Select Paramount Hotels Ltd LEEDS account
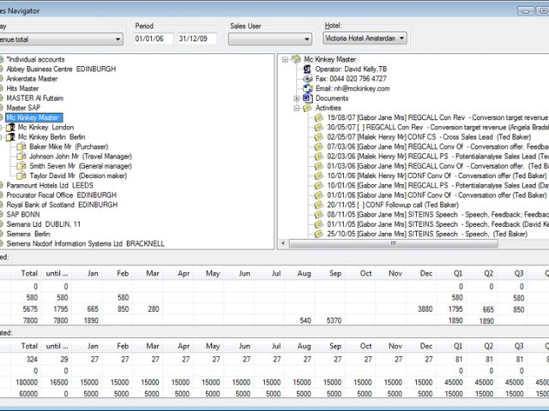Screen dimensions: 549x411 pos(50,185)
